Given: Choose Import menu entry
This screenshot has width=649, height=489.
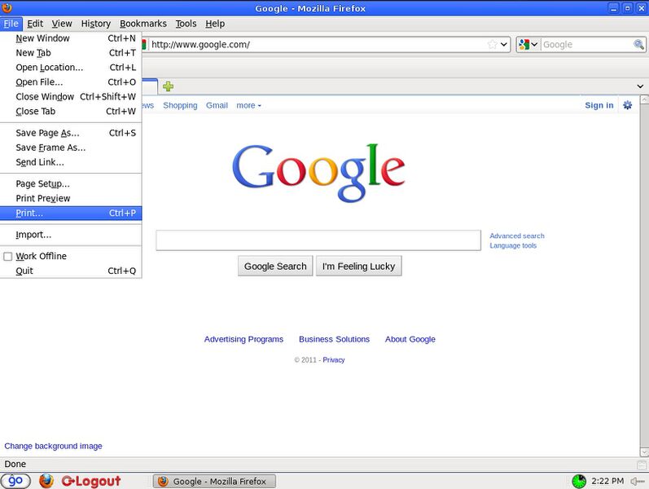Looking at the screenshot, I should coord(71,235).
